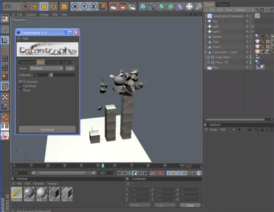The image size is (274, 212).
Task: Open the Attributes Mode menu
Action: point(213,130)
